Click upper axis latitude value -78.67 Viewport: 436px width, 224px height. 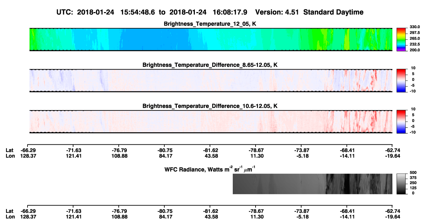coord(256,150)
